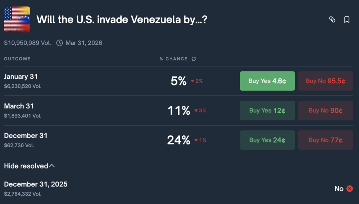Click the market title heading
The image size is (359, 204).
tap(122, 20)
